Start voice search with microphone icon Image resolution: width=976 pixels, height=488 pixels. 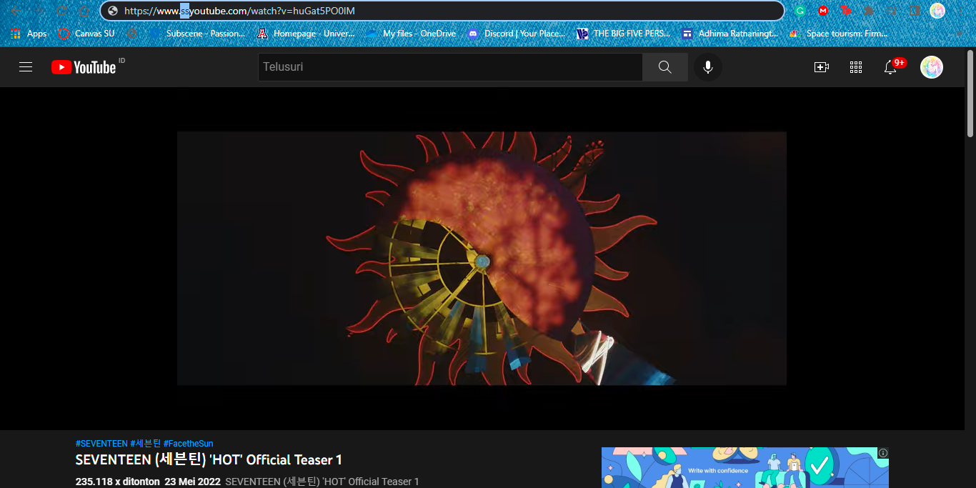[x=707, y=67]
